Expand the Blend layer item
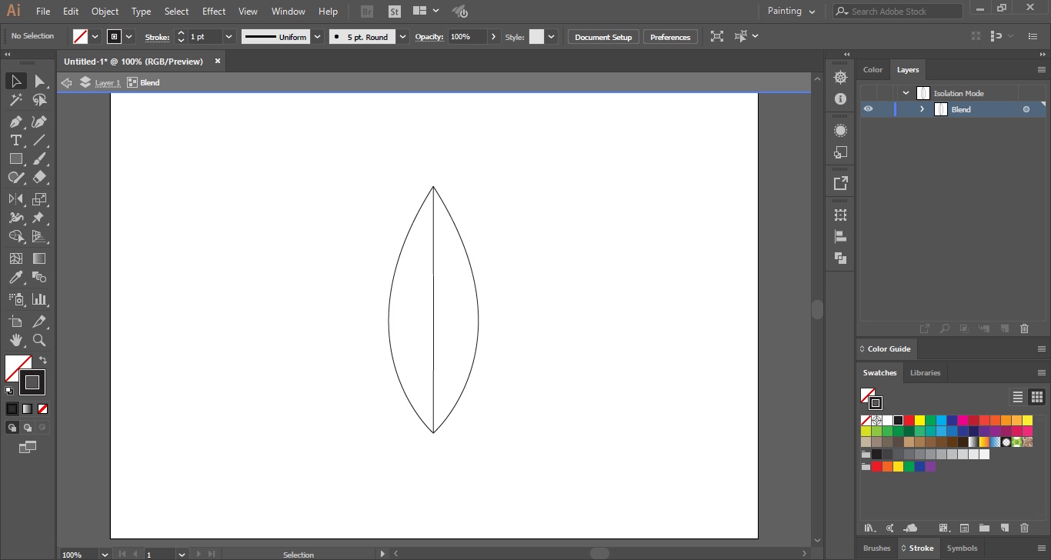This screenshot has width=1051, height=560. click(922, 109)
